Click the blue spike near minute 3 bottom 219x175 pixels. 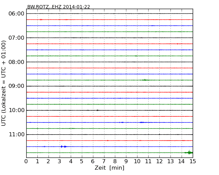[62, 146]
